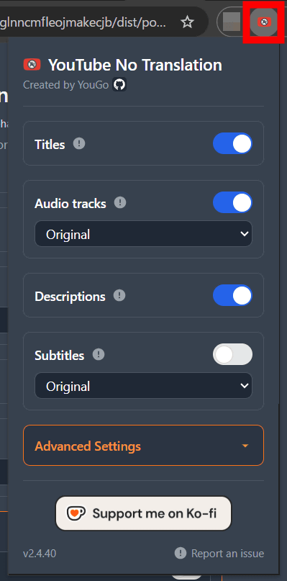Enable the Subtitles toggle
The width and height of the screenshot is (287, 581).
[x=232, y=354]
